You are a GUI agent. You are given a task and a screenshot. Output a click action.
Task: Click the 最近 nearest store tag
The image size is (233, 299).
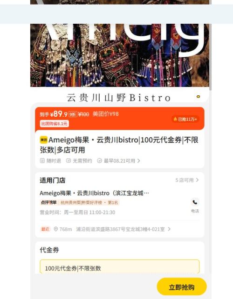[x=45, y=229]
